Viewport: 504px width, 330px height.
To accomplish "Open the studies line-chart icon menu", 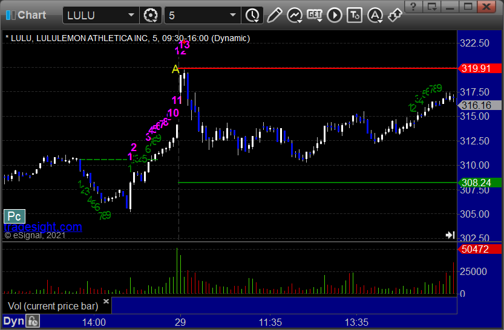I will (x=295, y=15).
